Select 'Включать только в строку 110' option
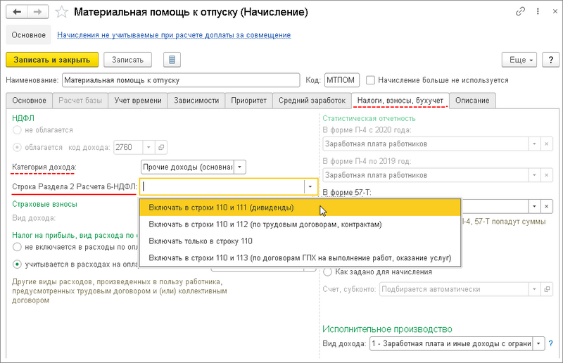The height and width of the screenshot is (363, 563). click(x=200, y=241)
